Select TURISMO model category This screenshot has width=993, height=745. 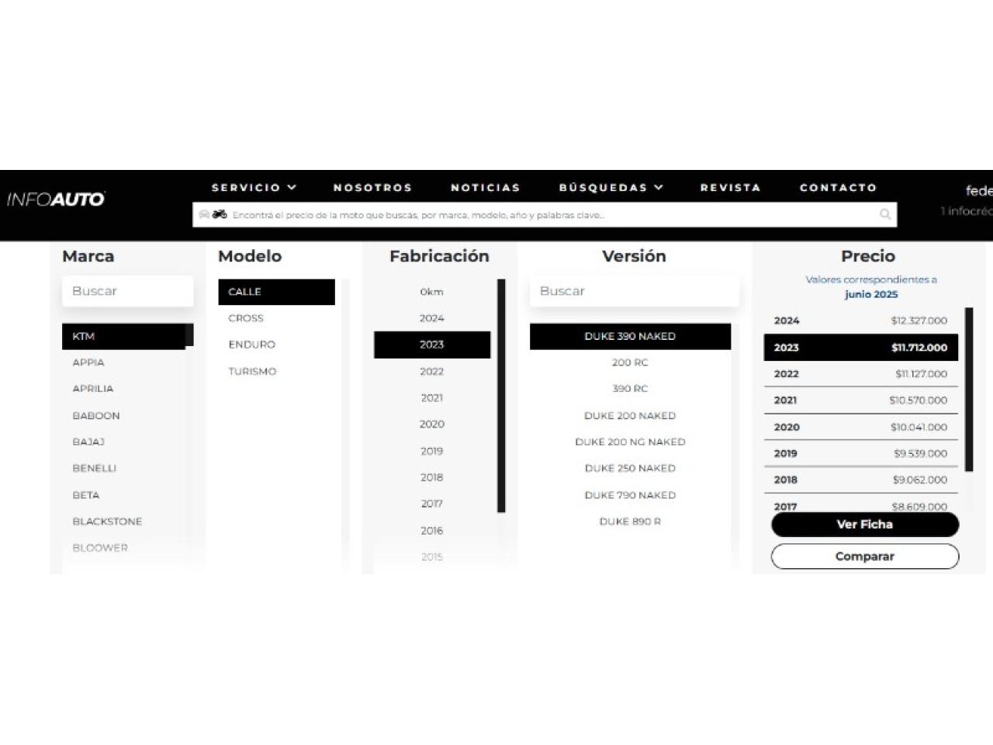point(252,372)
